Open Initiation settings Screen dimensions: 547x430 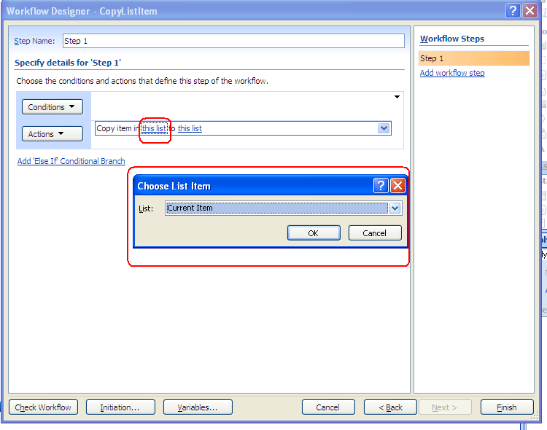click(120, 407)
